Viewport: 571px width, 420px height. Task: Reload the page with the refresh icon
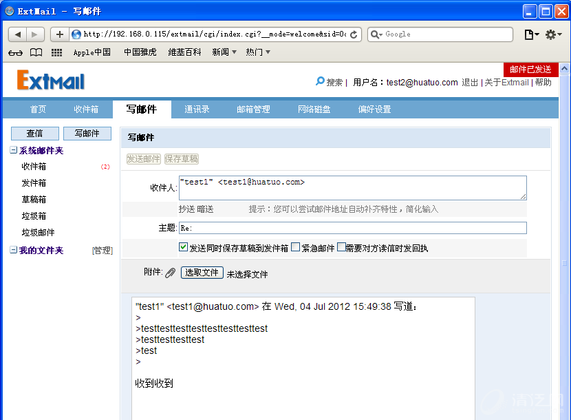(x=354, y=34)
